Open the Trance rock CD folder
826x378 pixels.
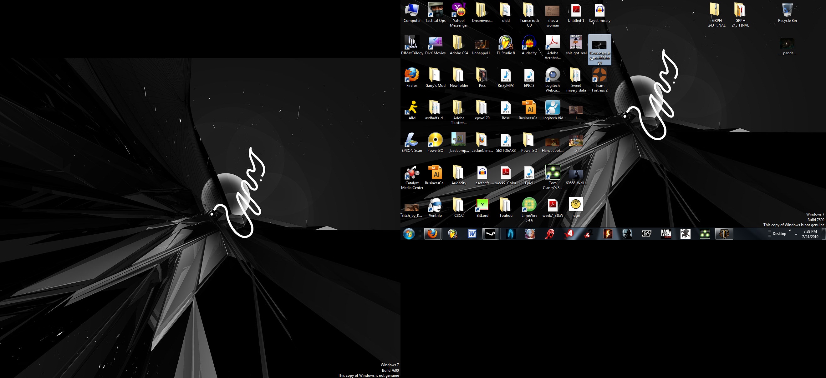pos(529,11)
